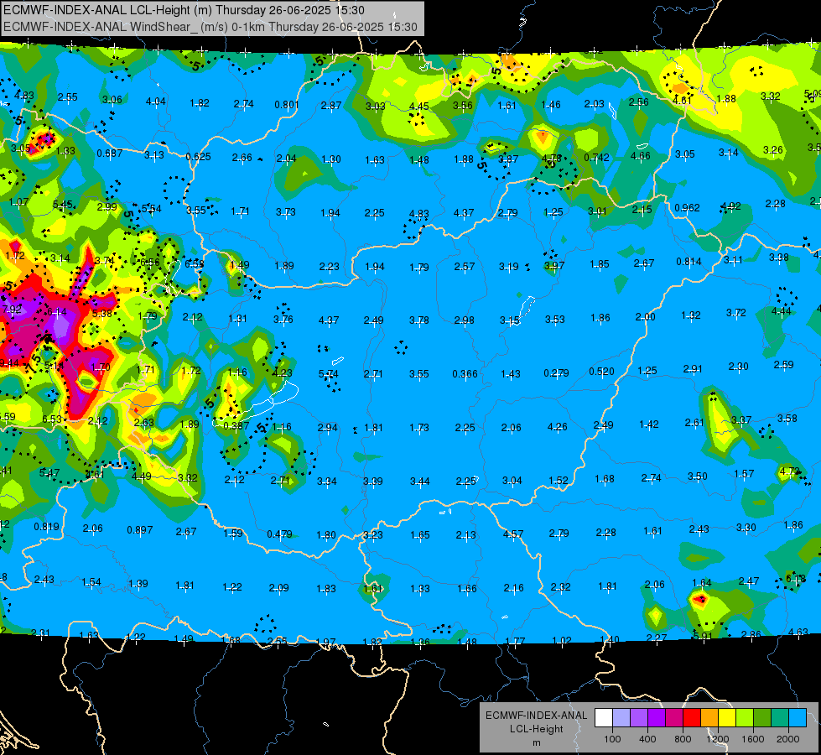Click the wind shear value 0.962
The height and width of the screenshot is (755, 821).
click(688, 207)
